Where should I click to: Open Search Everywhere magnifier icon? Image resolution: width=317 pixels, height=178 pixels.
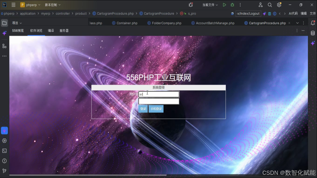270,5
